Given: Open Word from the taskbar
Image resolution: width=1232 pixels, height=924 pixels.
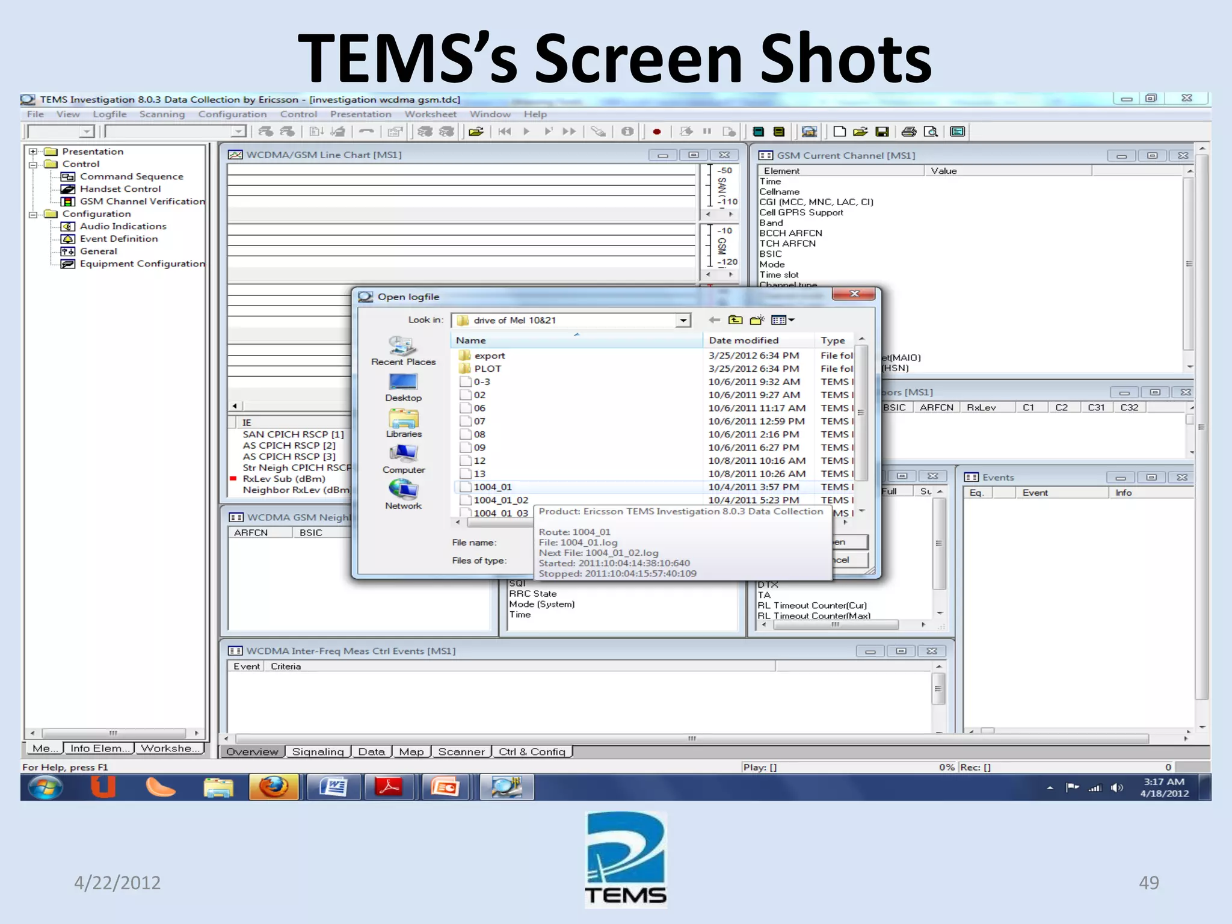Looking at the screenshot, I should 333,787.
